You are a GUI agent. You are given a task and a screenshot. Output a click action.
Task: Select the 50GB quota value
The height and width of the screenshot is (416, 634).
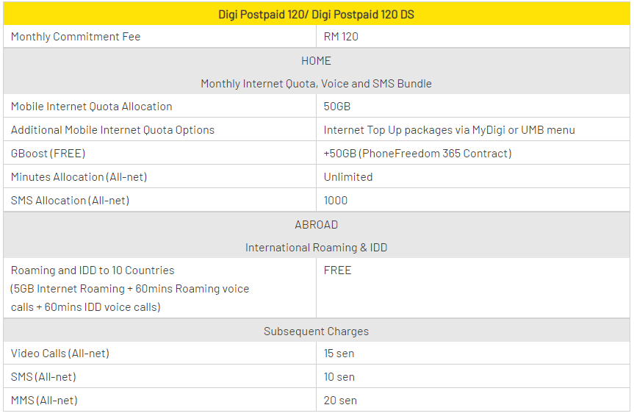[337, 107]
